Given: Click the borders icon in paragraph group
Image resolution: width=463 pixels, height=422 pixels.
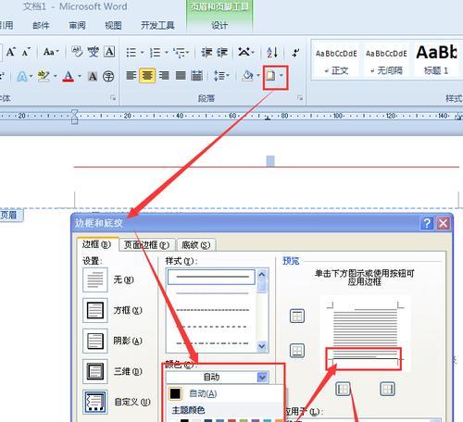Looking at the screenshot, I should (271, 76).
